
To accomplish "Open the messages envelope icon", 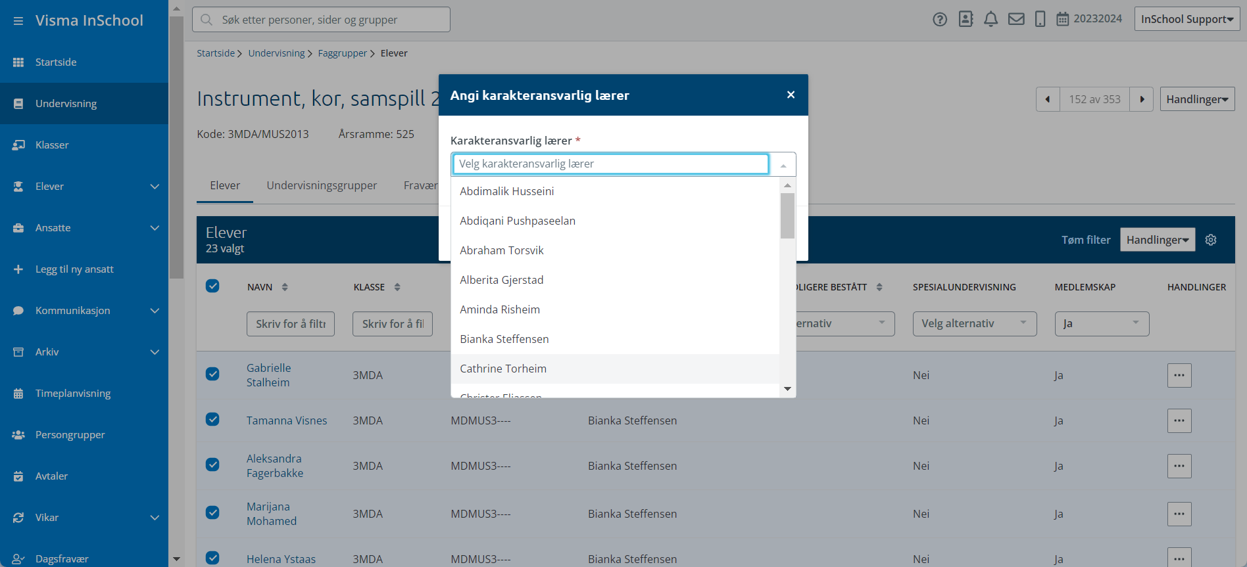I will tap(1016, 19).
